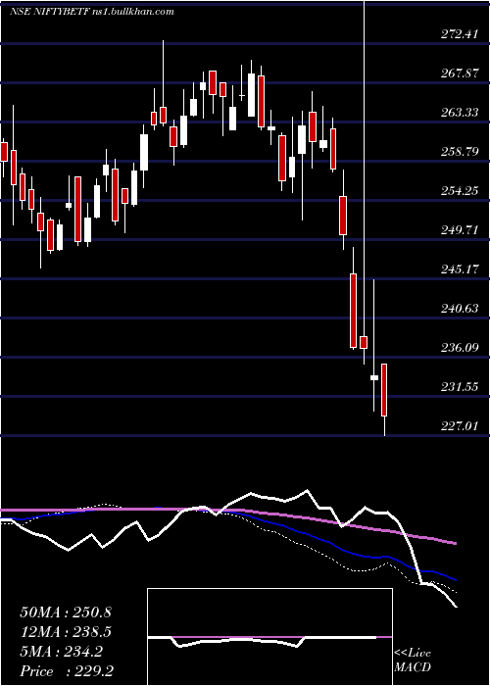Click the 231.55 price axis label
The width and height of the screenshot is (490, 686).
click(x=459, y=387)
